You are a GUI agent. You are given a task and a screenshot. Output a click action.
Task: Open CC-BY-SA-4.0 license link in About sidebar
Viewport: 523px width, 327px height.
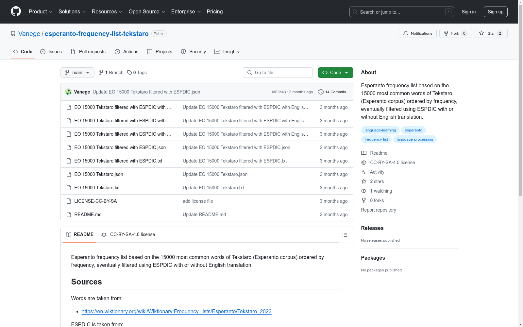click(x=388, y=163)
